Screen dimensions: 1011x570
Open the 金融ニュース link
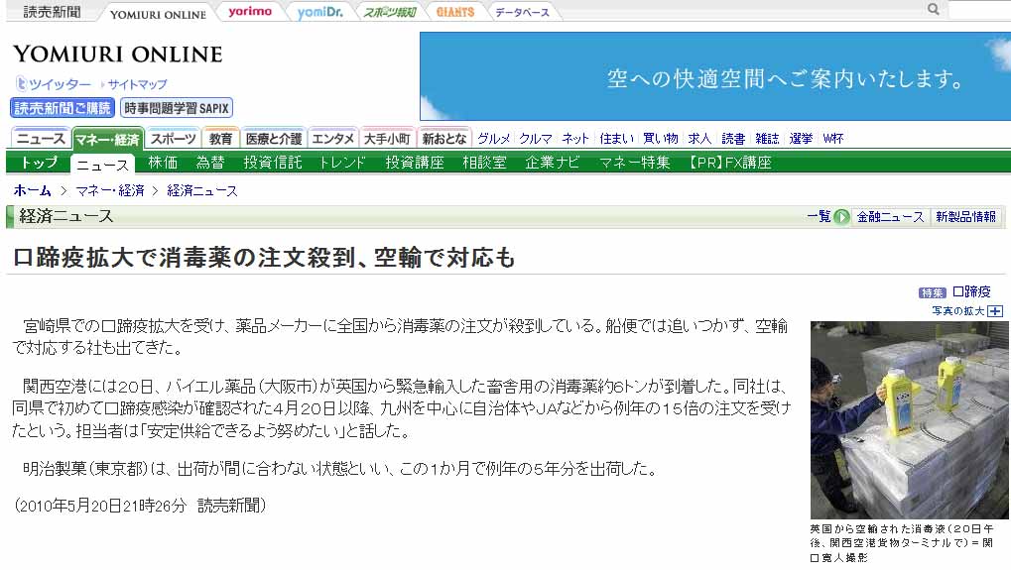click(x=890, y=216)
